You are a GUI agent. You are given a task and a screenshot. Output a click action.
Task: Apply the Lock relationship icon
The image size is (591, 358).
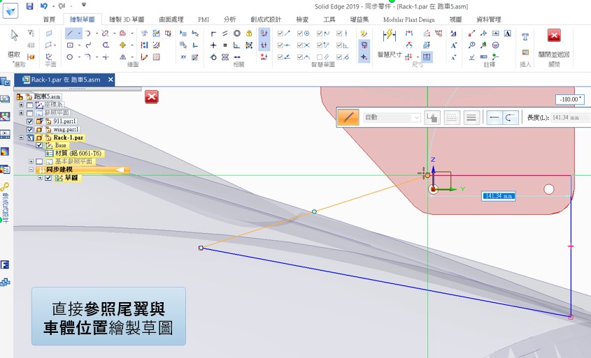point(249,33)
